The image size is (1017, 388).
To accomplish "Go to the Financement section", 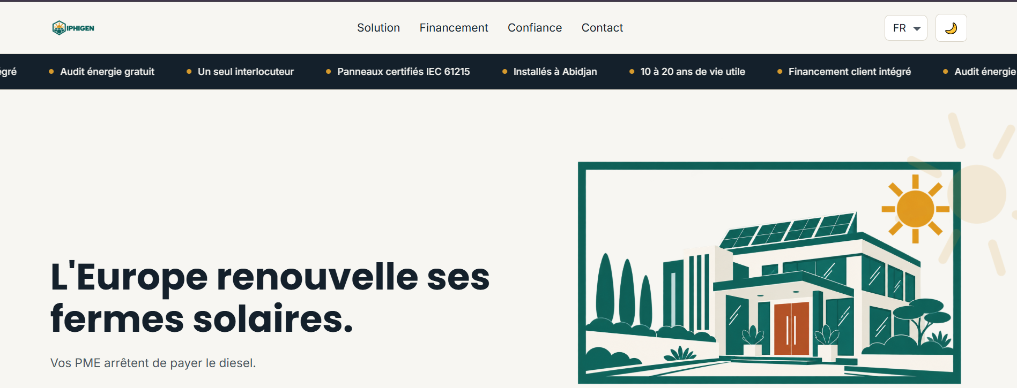I will (454, 28).
